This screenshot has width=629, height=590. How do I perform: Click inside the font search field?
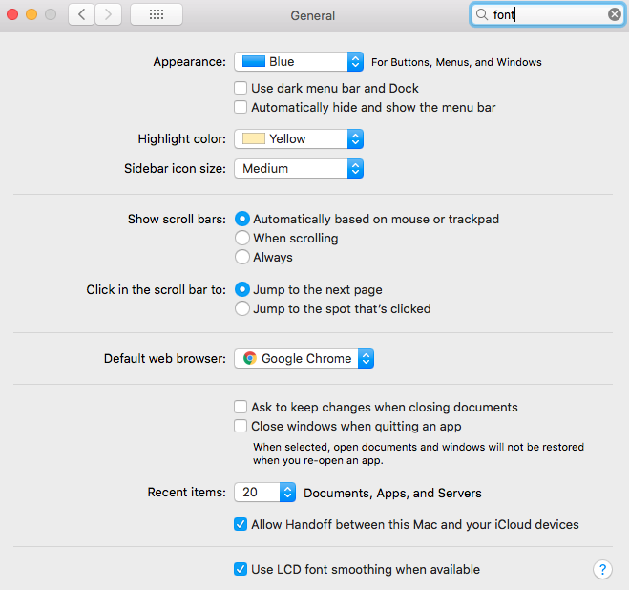(x=548, y=15)
